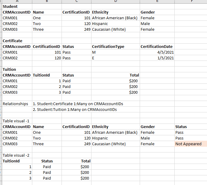
Task: Select column E header
Action: coord(157,1)
